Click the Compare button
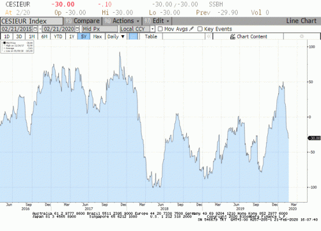Screen dimensions: 321x231 coord(83,21)
